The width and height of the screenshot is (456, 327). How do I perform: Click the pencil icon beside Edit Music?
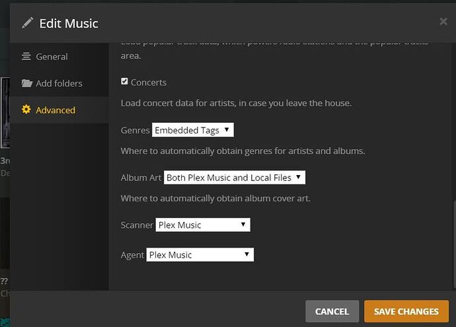click(x=27, y=23)
